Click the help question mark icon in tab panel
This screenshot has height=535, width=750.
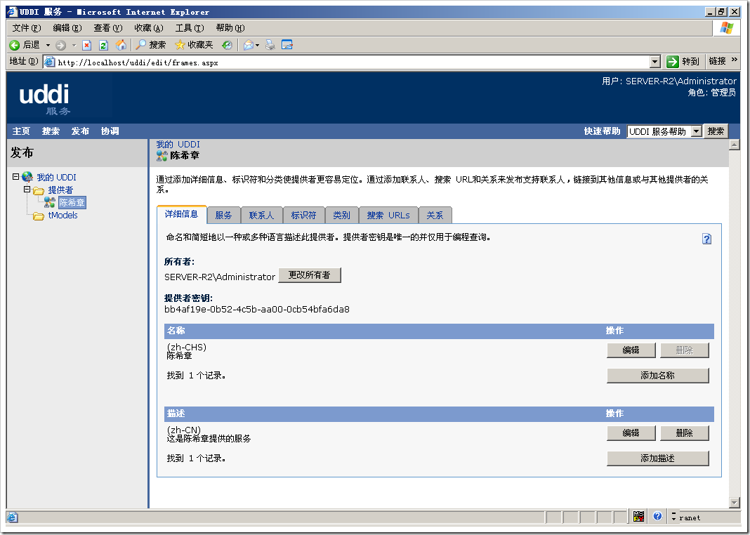(706, 239)
